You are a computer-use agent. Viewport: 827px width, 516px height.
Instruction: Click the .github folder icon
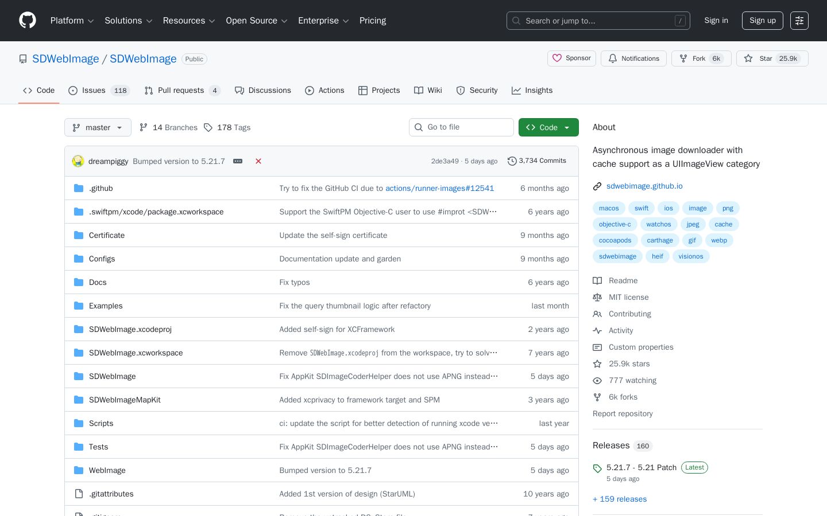79,188
